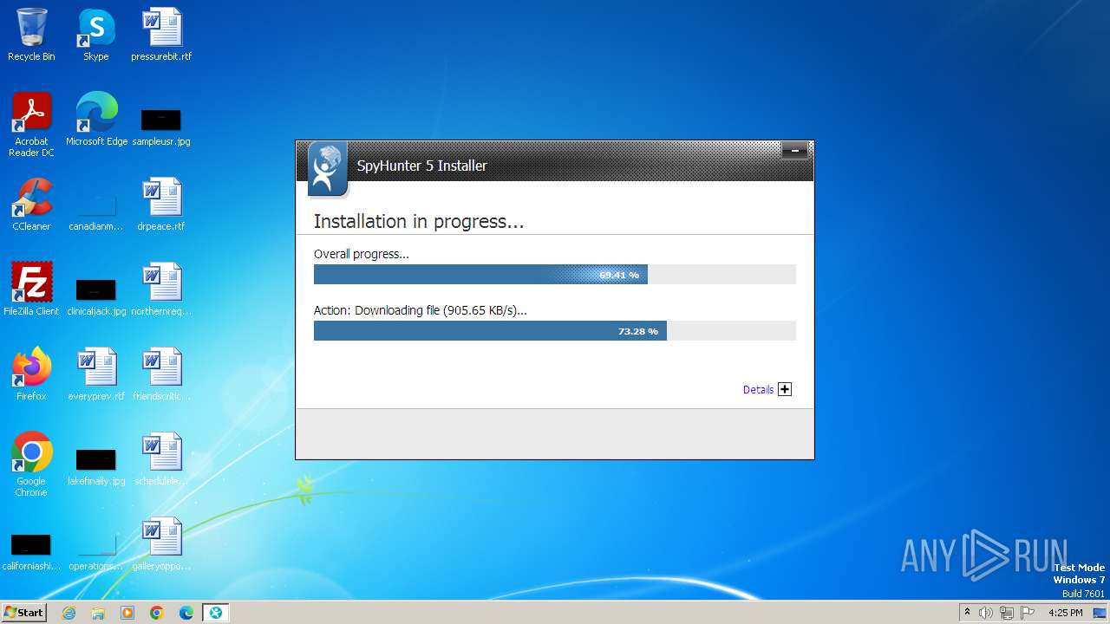Select the schedulele... document icon

coord(161,459)
